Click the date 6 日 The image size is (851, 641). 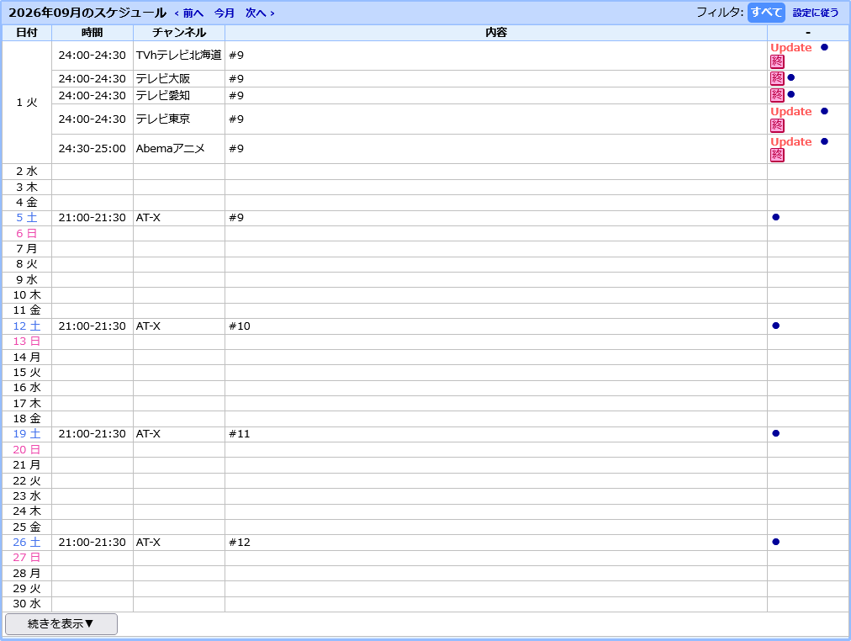click(x=27, y=233)
